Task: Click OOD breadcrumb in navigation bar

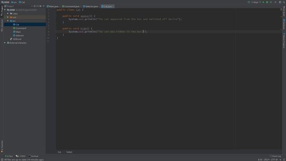Action: (x=5, y=2)
